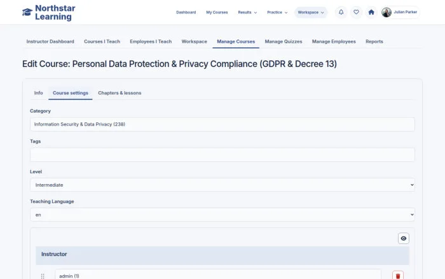Go to Manage Employees tab

click(x=334, y=41)
